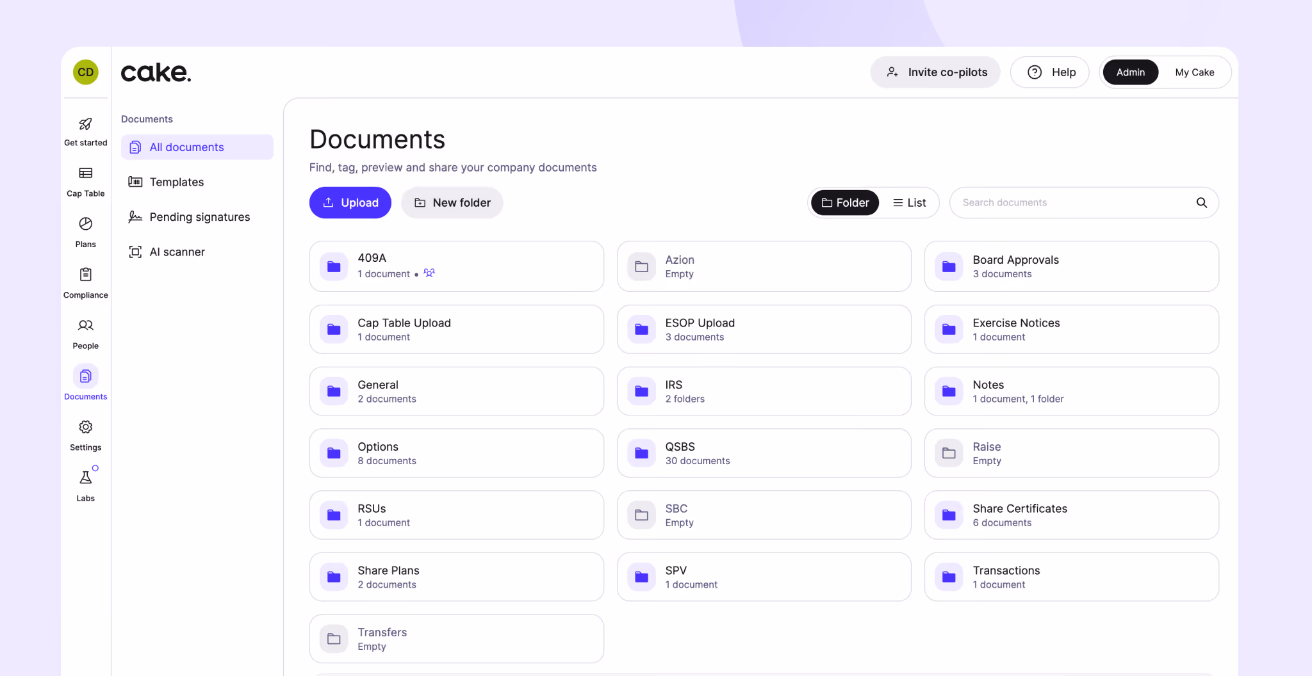Click the Share Plans folder icon
Screen dimensions: 1312x676
334,577
